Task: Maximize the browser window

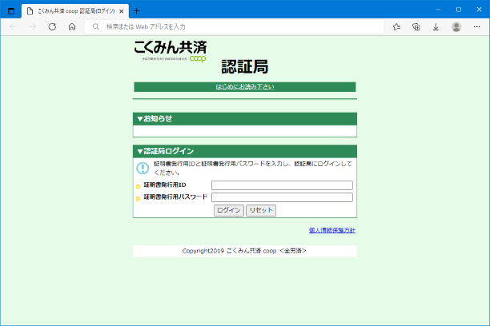Action: [459, 10]
